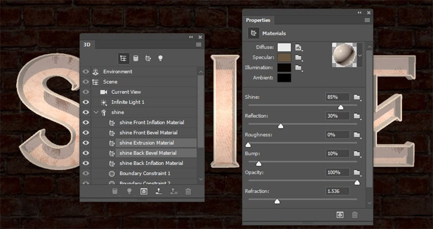Click the Render button in Properties footer

(x=340, y=215)
